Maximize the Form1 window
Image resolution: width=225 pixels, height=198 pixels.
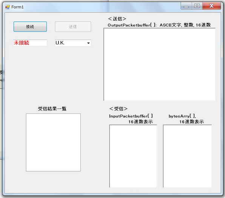pyautogui.click(x=197, y=6)
